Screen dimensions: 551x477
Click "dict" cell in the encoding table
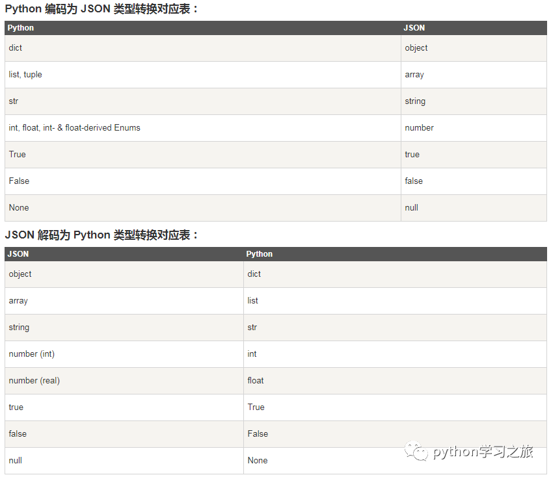pos(203,48)
